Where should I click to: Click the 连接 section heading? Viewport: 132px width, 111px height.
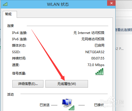[x=10, y=26]
